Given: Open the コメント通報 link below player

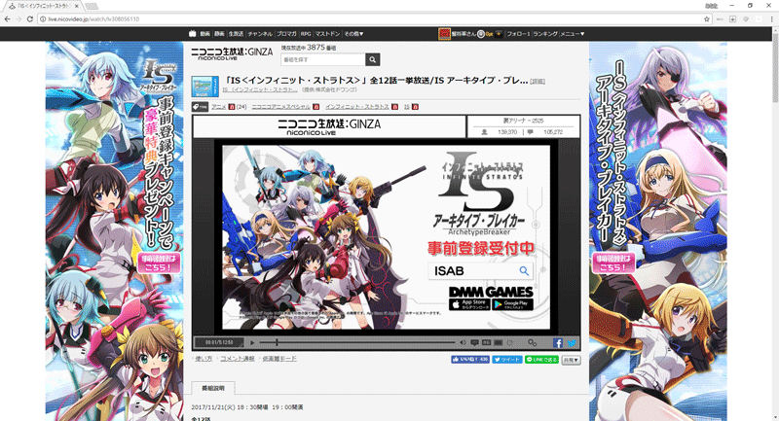Looking at the screenshot, I should [x=238, y=359].
